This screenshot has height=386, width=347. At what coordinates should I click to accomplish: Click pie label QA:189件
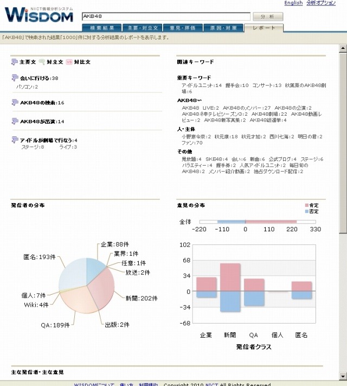55,325
